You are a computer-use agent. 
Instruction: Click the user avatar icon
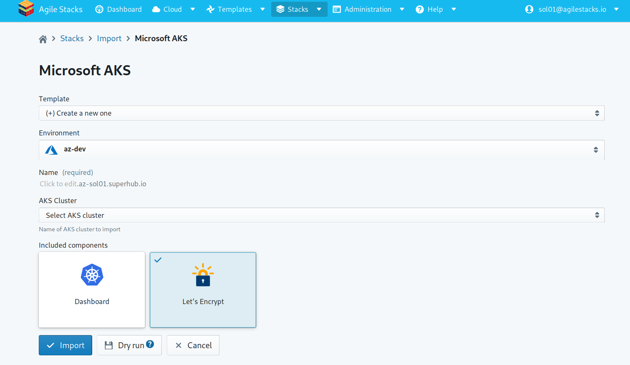pyautogui.click(x=529, y=9)
